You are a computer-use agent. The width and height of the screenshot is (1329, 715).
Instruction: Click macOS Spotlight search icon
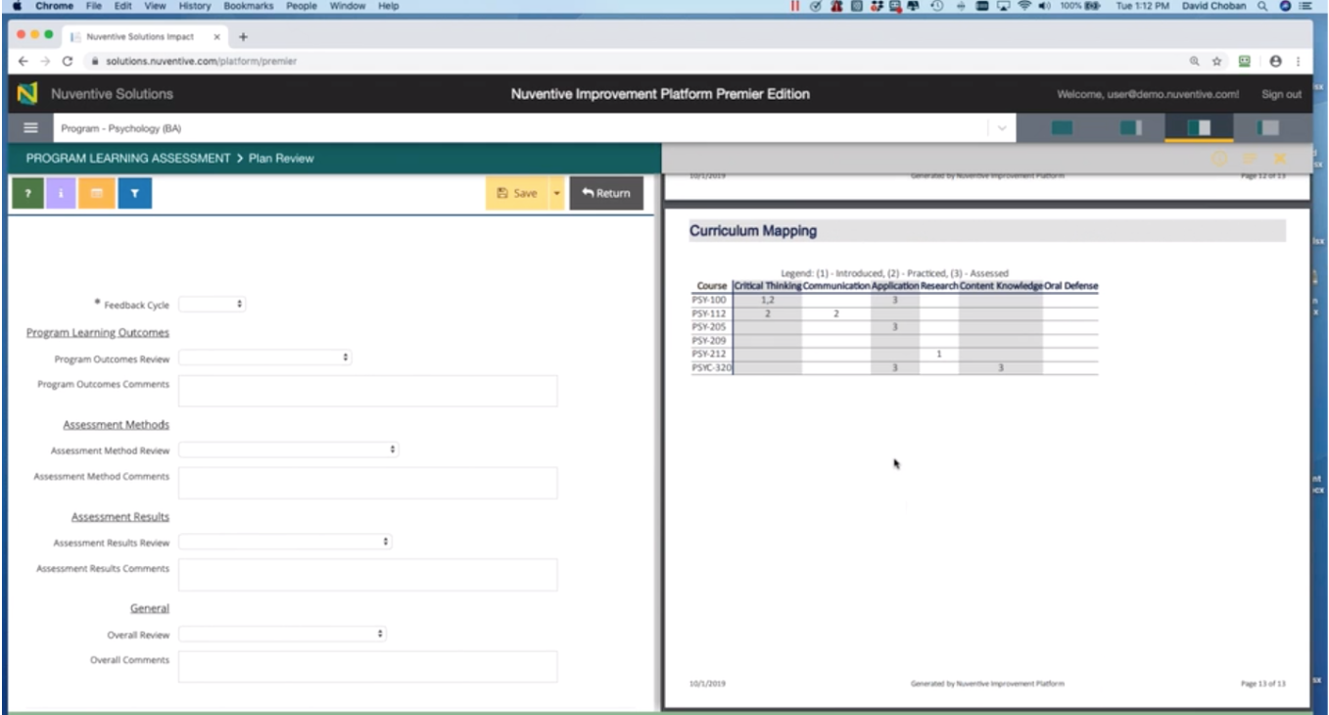click(x=1263, y=6)
